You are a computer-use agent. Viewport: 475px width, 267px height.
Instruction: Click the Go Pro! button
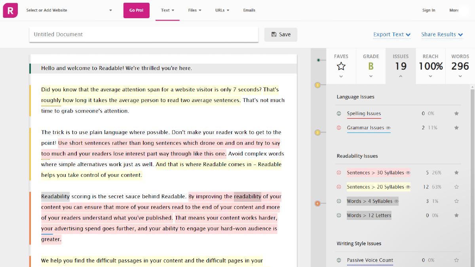tap(137, 10)
